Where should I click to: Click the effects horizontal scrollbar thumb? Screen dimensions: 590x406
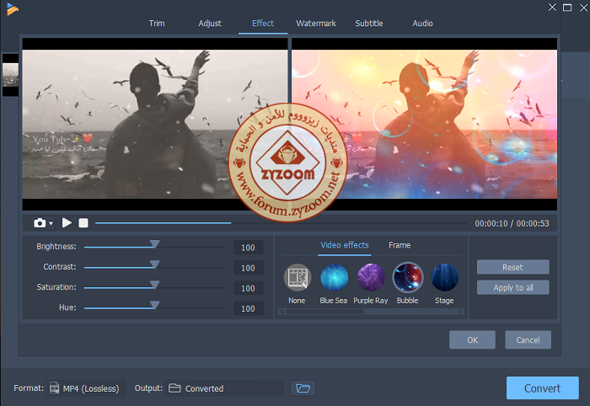[324, 312]
